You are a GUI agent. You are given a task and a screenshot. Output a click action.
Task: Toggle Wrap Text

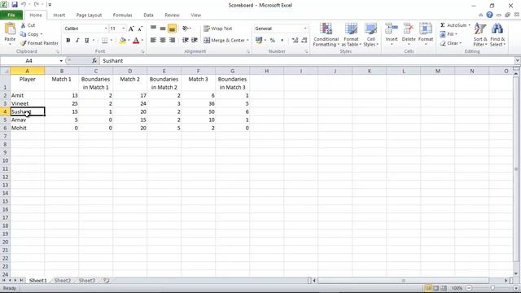pos(218,28)
